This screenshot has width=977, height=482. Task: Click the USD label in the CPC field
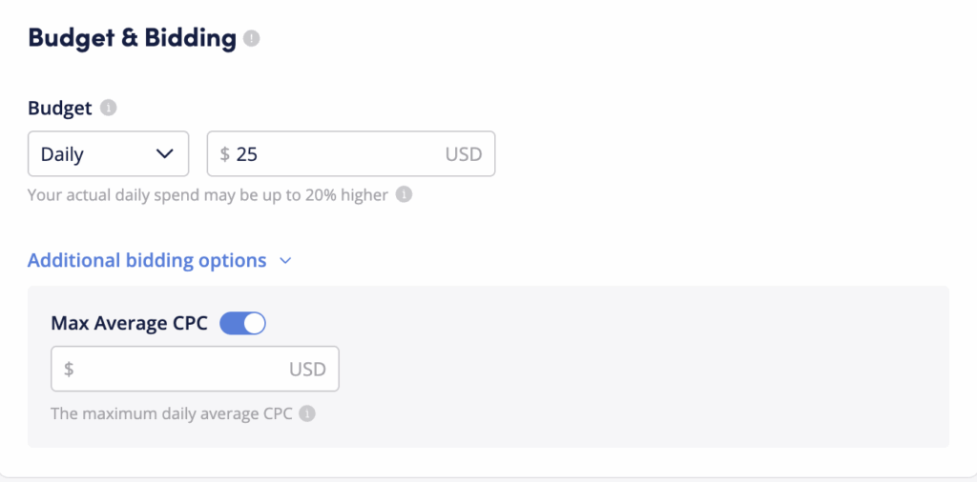[x=307, y=370]
